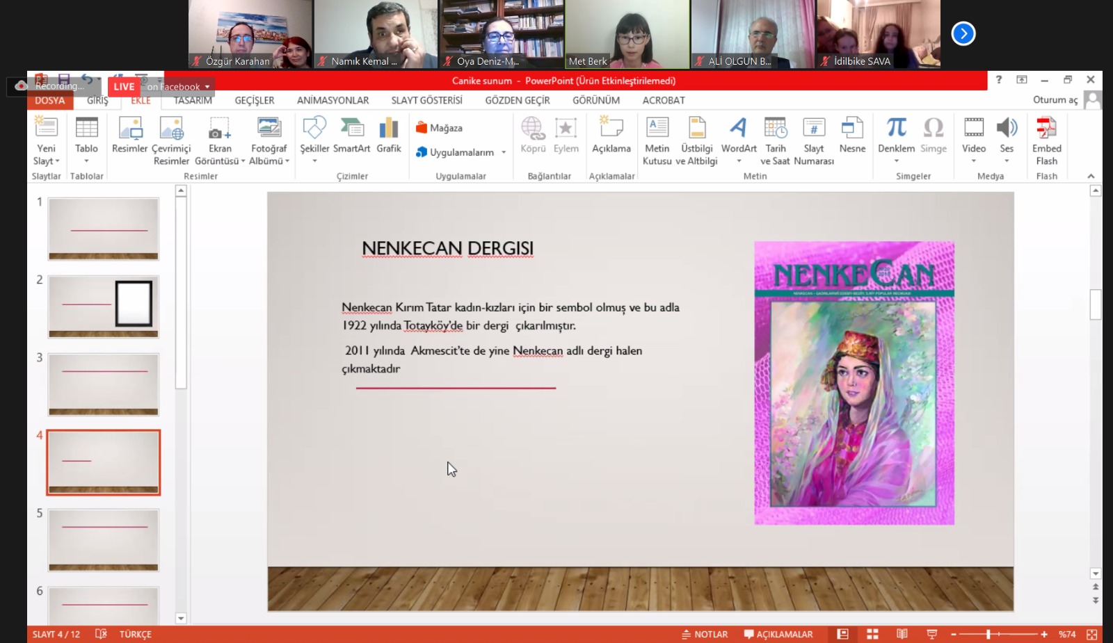Insert Ses audio
The image size is (1113, 643).
[1007, 140]
